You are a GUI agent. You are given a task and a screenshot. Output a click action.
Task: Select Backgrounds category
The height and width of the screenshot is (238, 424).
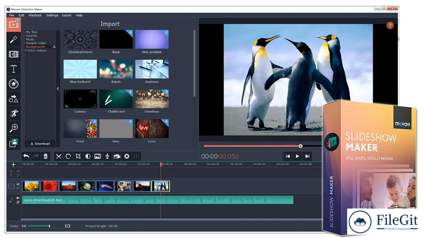click(x=35, y=47)
